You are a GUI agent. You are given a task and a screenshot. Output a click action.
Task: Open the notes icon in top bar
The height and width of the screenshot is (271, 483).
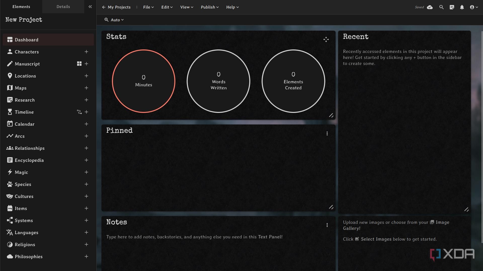click(x=452, y=7)
